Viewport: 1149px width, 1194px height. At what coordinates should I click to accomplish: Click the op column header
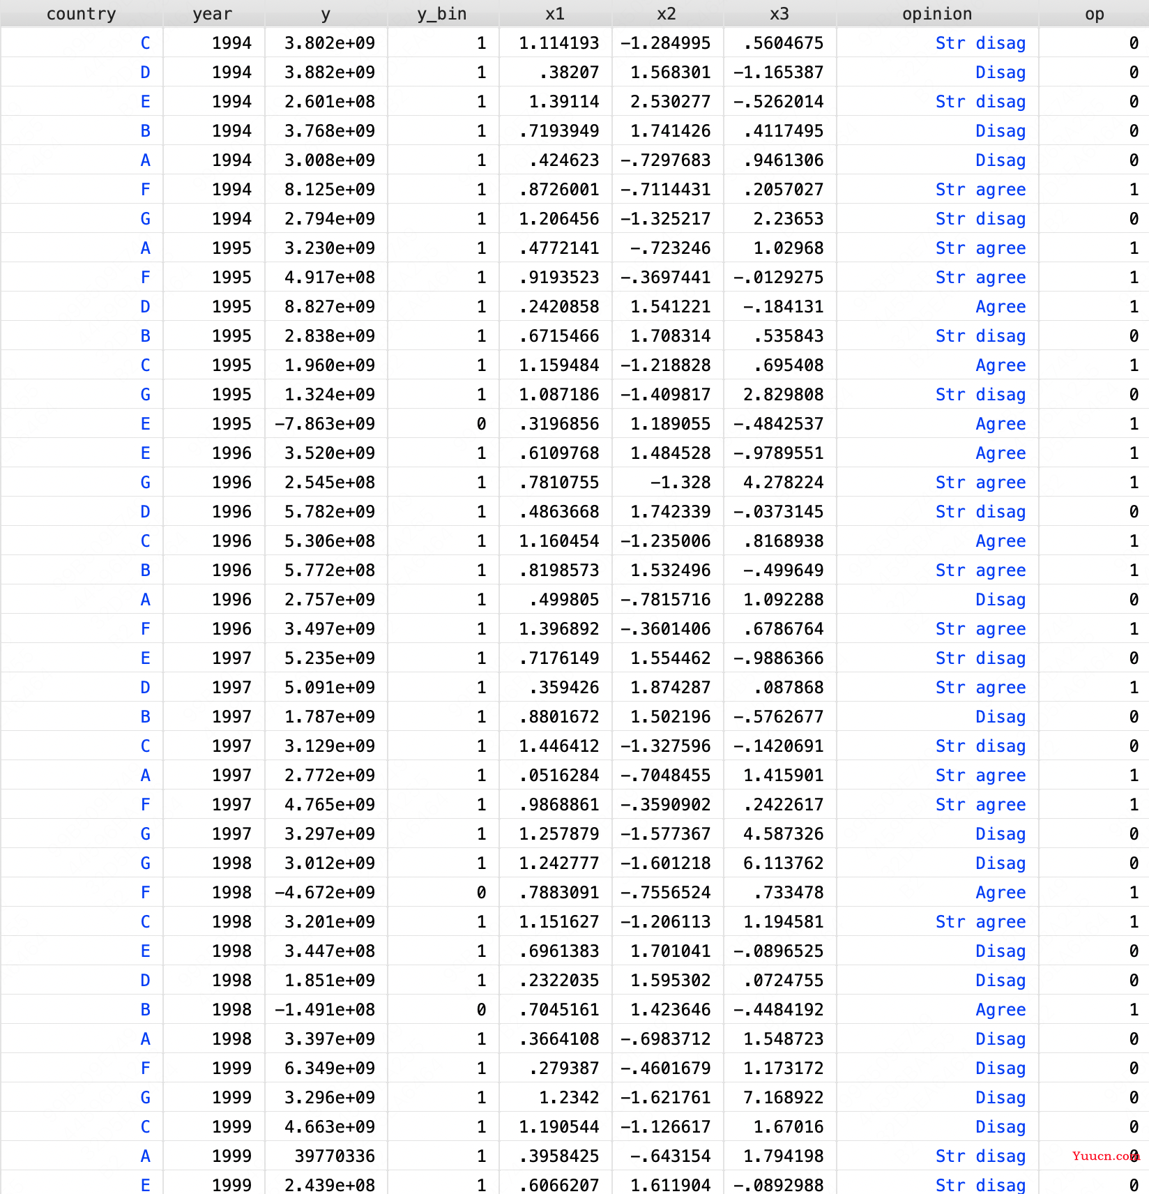pyautogui.click(x=1095, y=14)
